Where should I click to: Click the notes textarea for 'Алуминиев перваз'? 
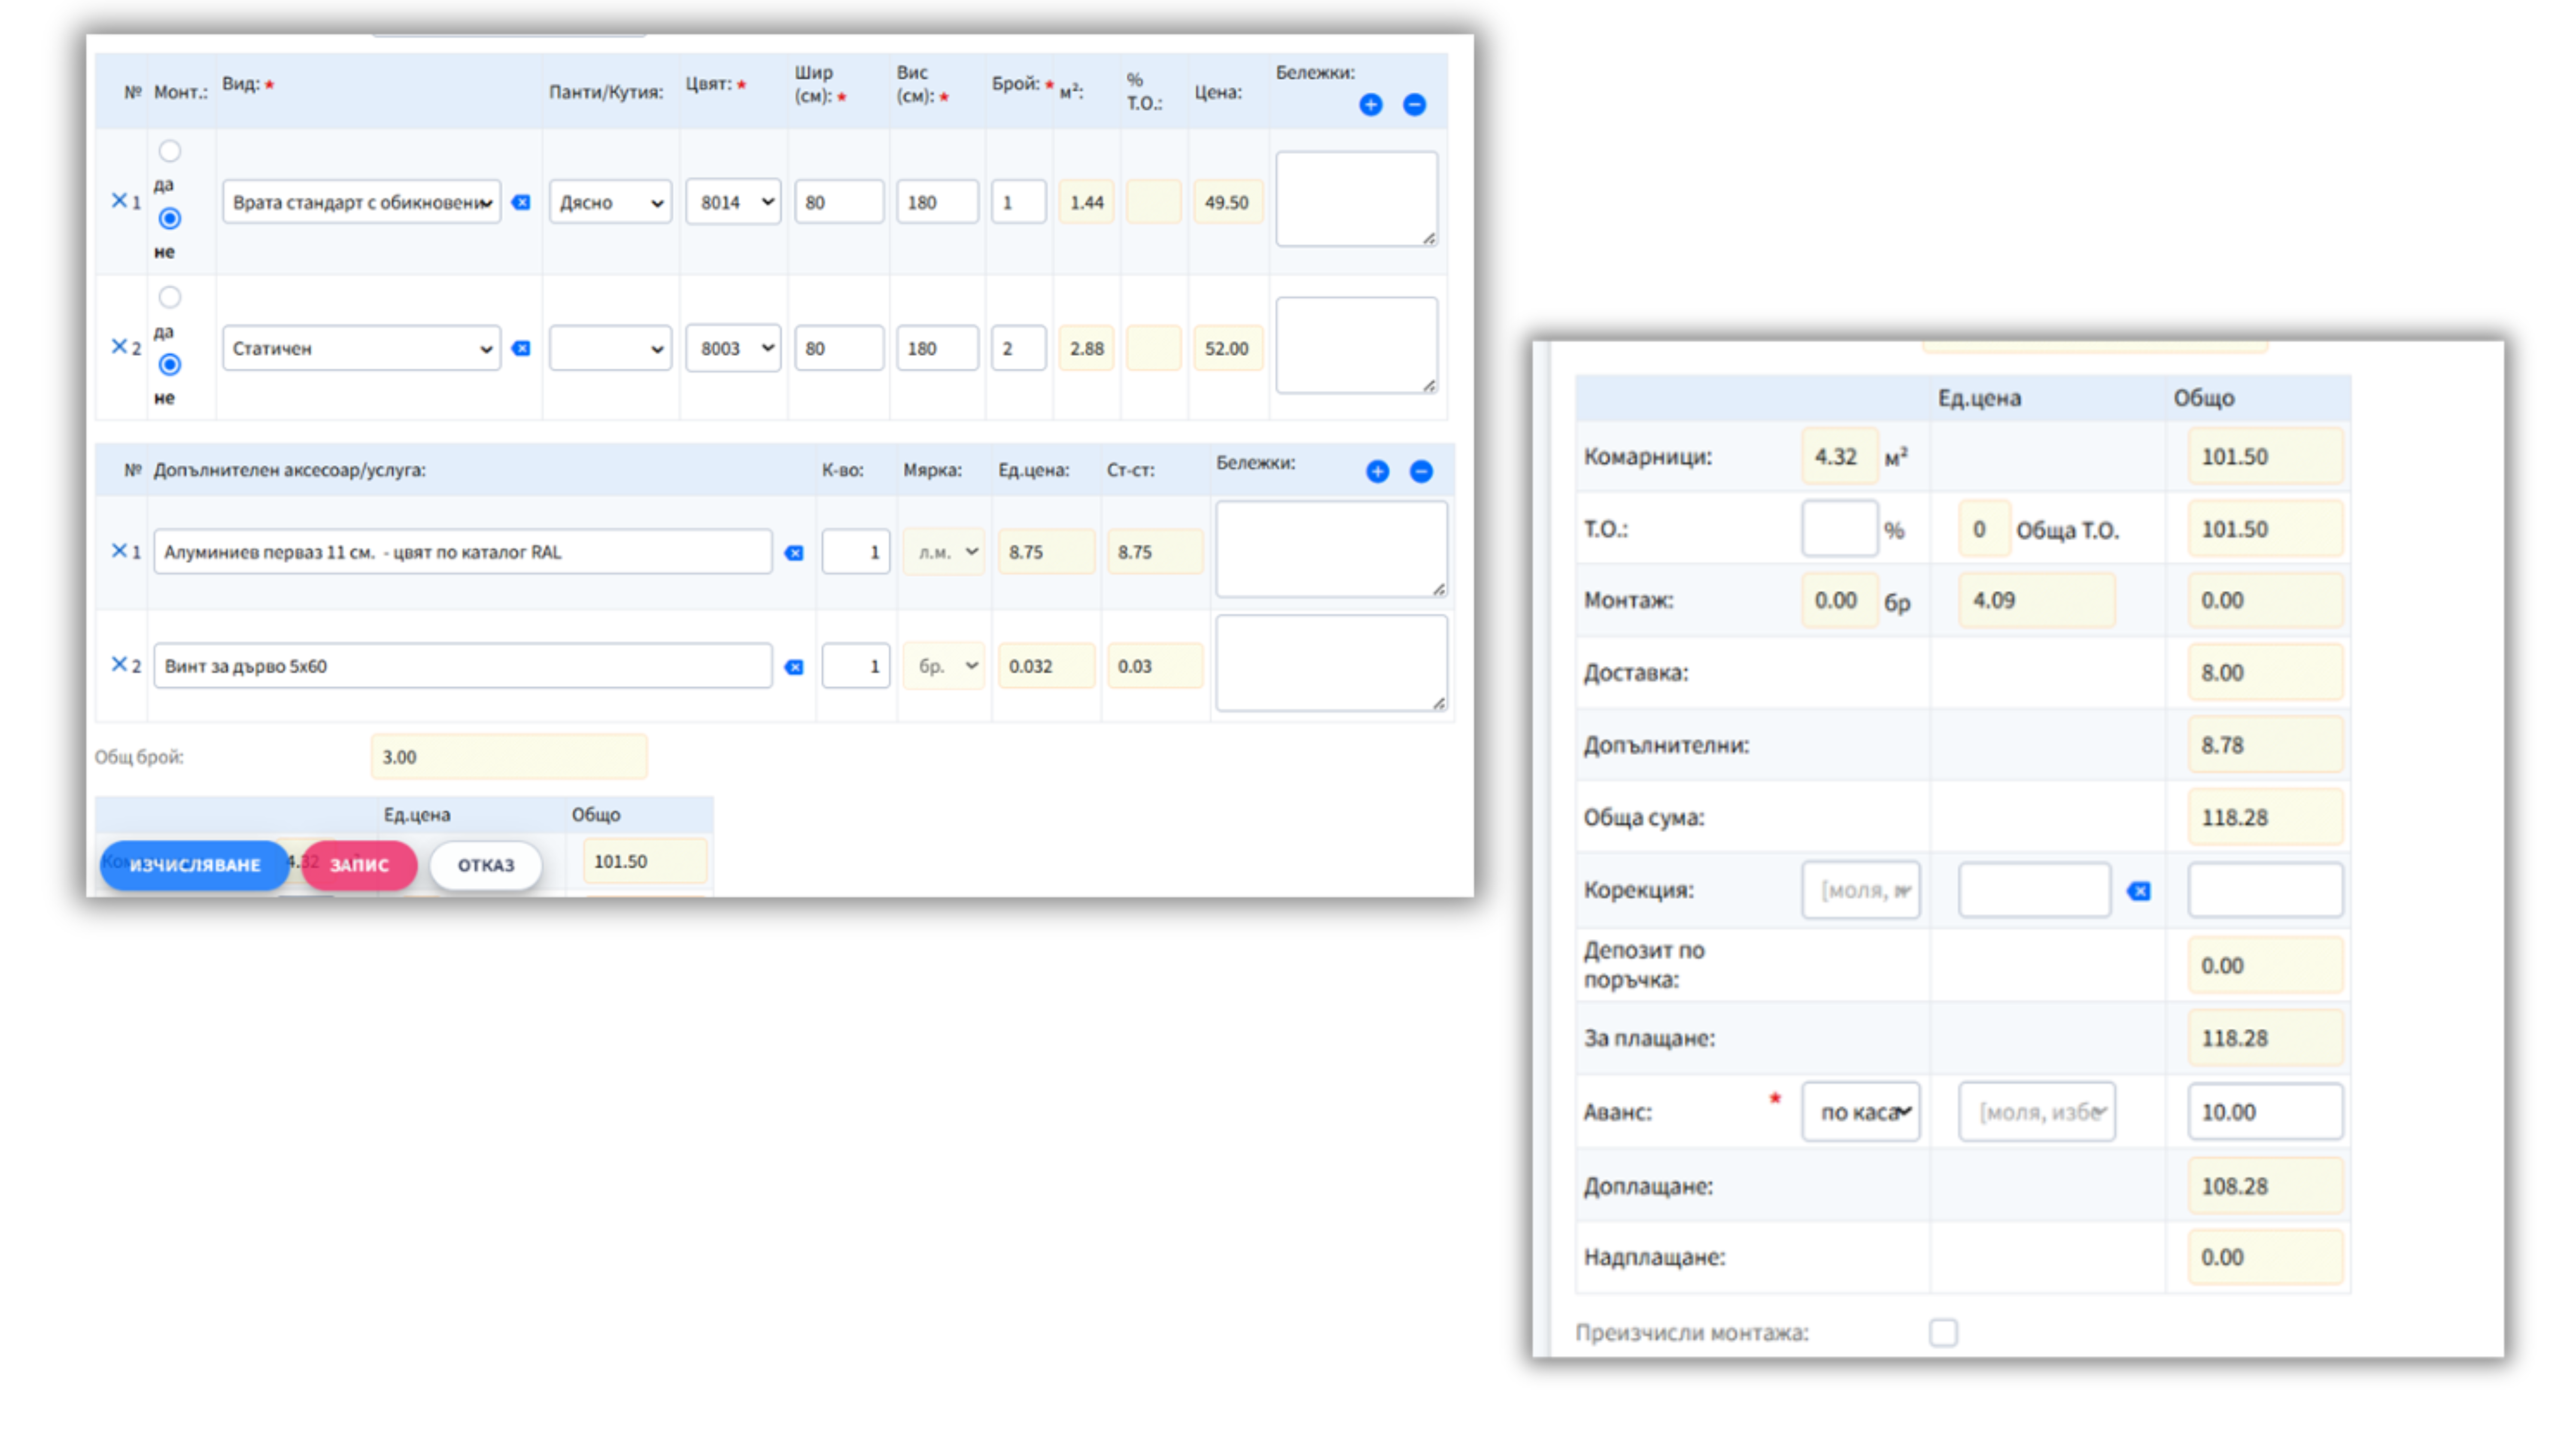coord(1331,550)
